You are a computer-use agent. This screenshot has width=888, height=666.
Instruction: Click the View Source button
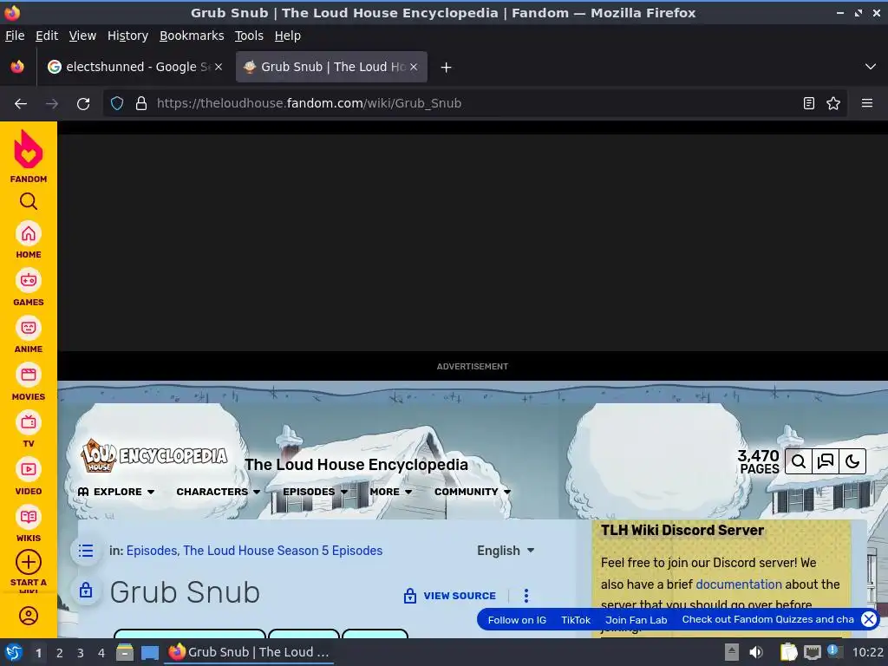coord(450,595)
